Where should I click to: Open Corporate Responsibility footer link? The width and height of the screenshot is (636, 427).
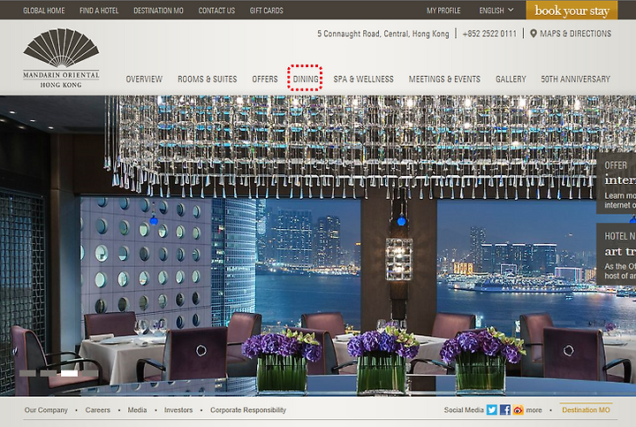[248, 410]
